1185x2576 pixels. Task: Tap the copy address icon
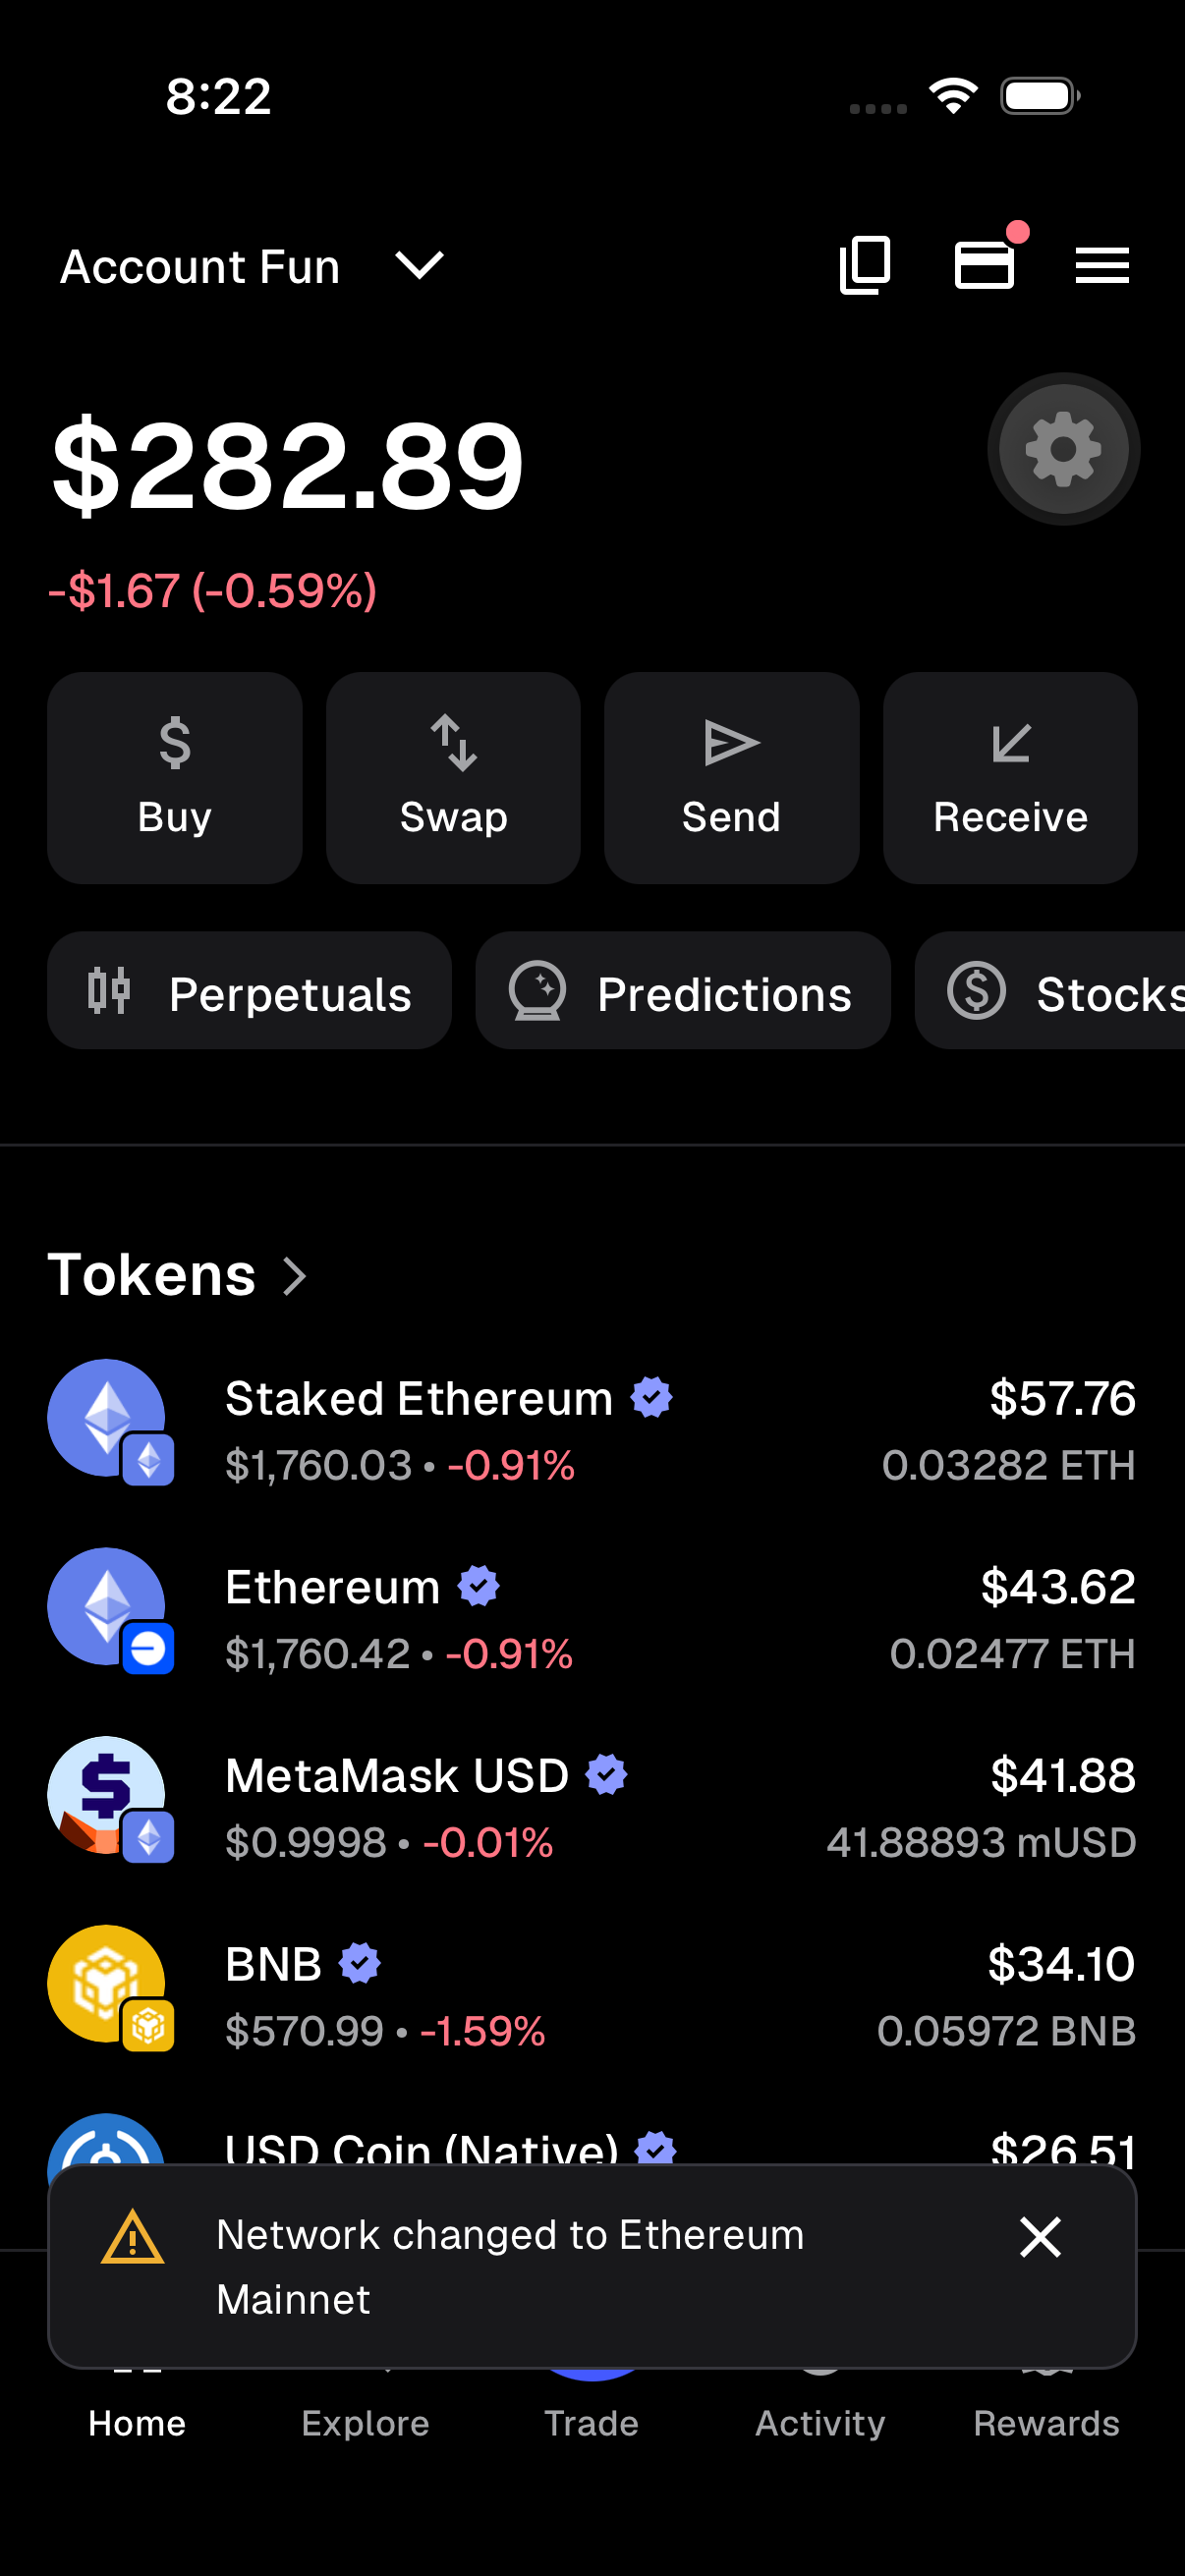[x=865, y=265]
